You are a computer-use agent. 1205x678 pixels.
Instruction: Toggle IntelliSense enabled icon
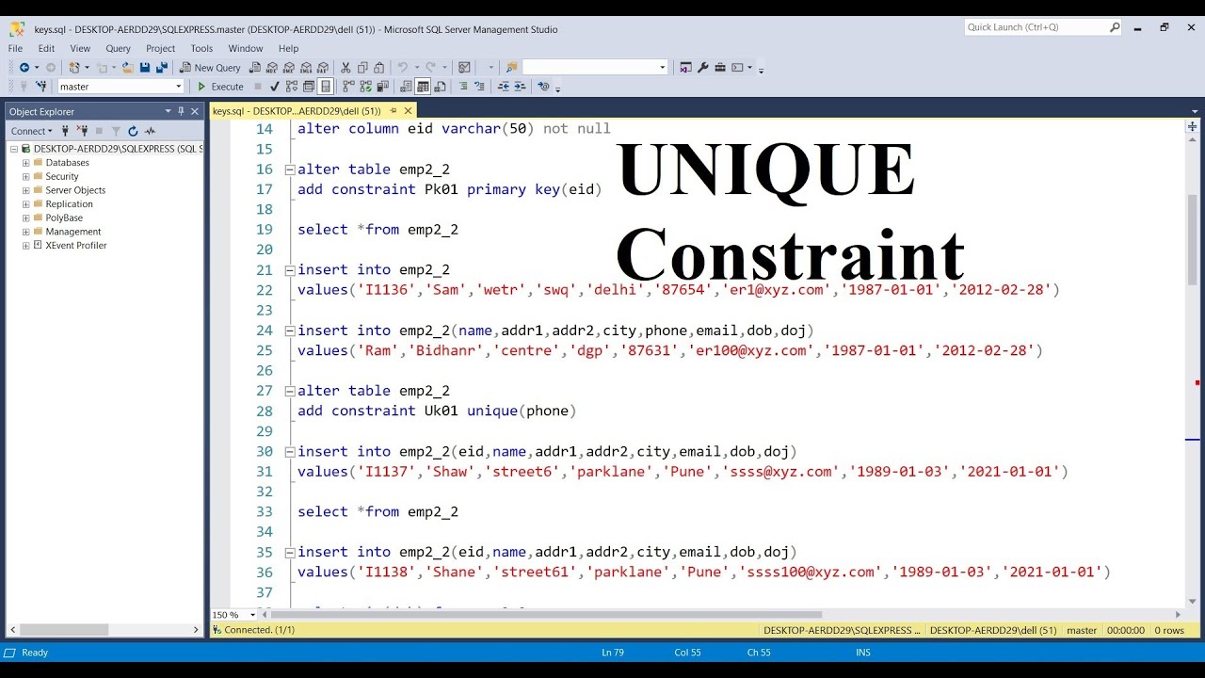coord(325,87)
